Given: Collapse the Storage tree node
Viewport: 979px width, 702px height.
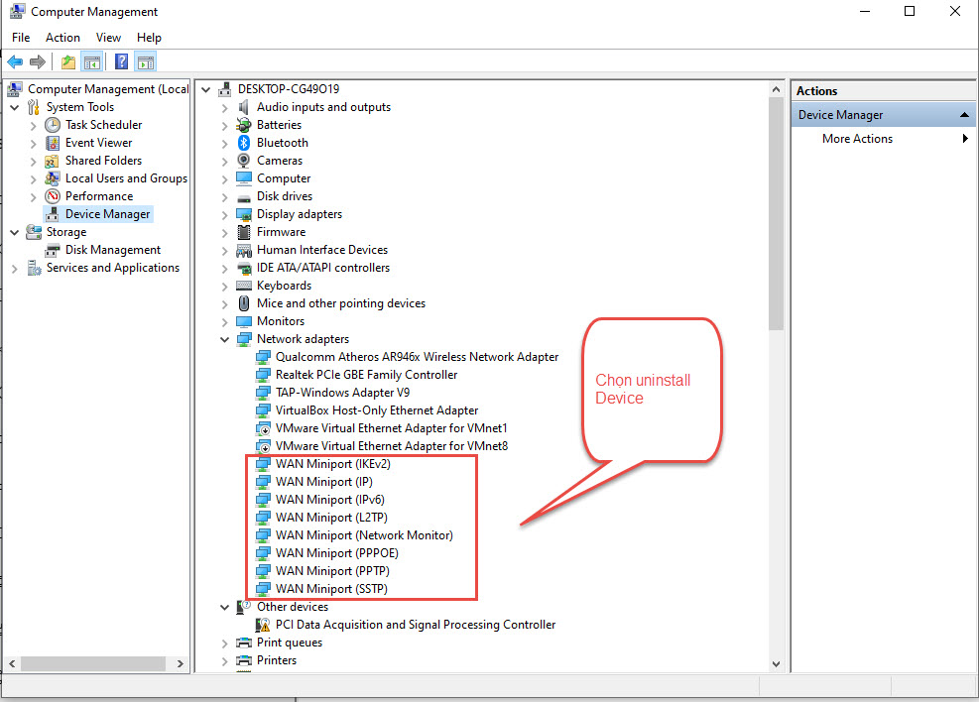Looking at the screenshot, I should [x=15, y=232].
